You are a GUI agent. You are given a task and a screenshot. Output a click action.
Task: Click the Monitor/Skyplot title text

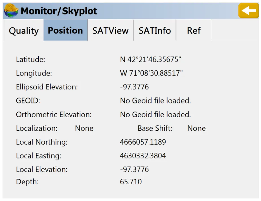(x=59, y=11)
